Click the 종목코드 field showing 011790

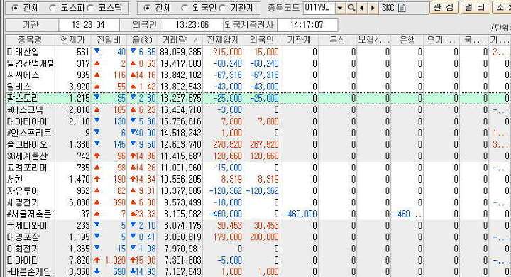pyautogui.click(x=319, y=8)
